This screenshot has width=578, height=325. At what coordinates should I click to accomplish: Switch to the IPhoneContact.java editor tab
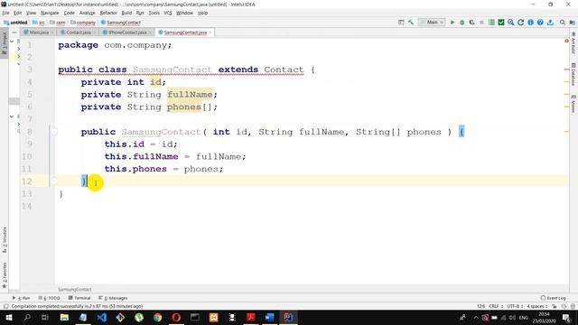tap(126, 32)
